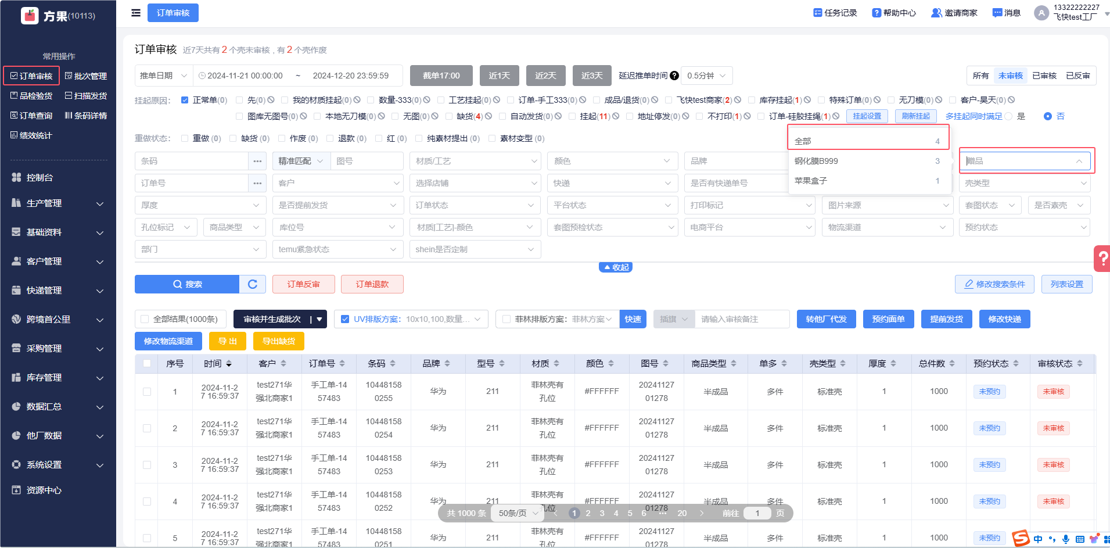Image resolution: width=1110 pixels, height=548 pixels.
Task: Click the refresh icon beside 搜索
Action: 253,284
